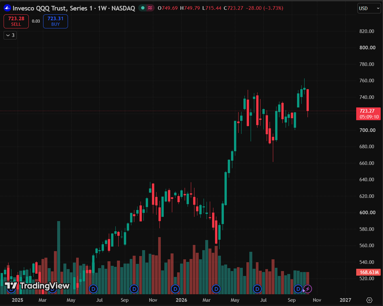Click the 820.00 price axis label

[x=367, y=31]
